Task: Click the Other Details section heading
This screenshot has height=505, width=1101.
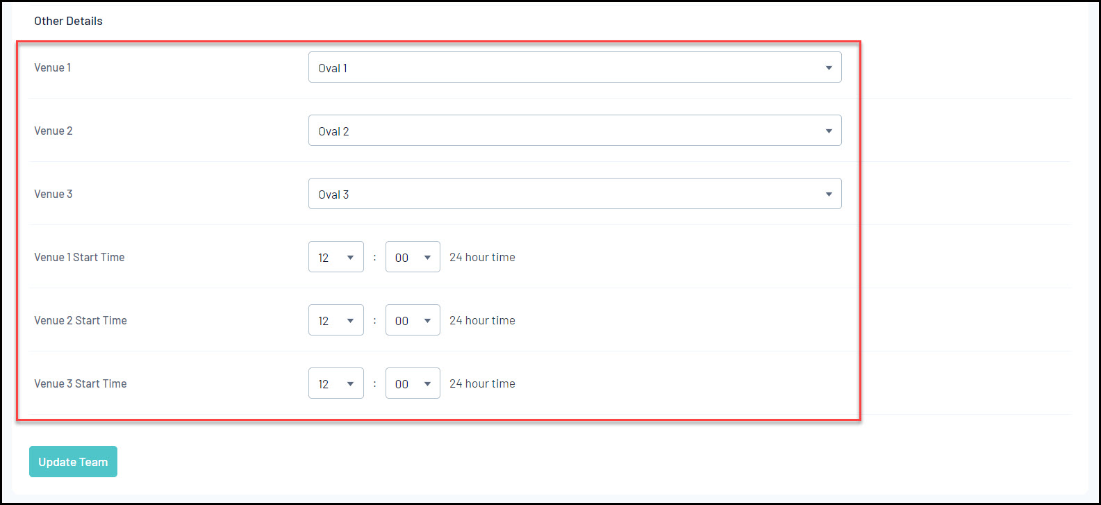Action: [68, 21]
